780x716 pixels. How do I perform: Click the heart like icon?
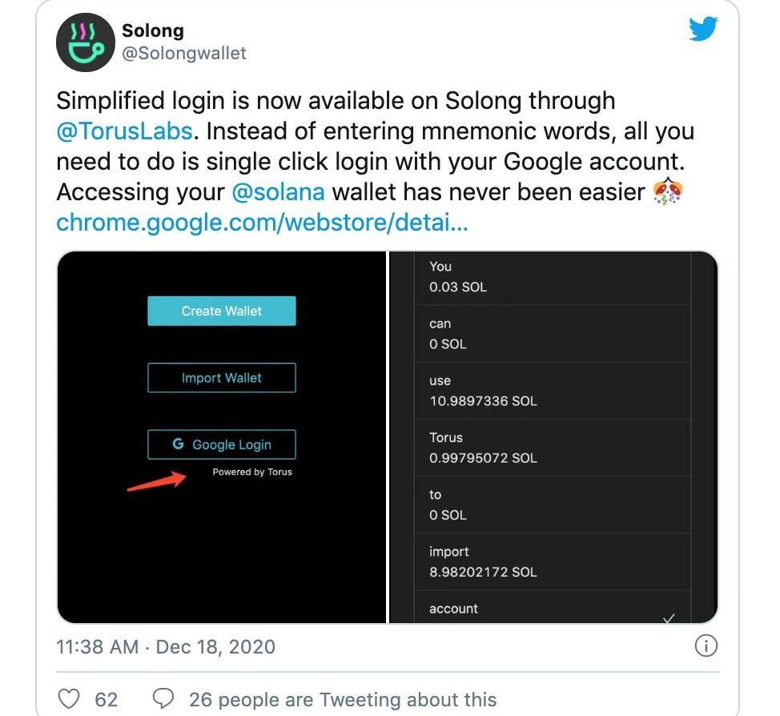tap(71, 698)
